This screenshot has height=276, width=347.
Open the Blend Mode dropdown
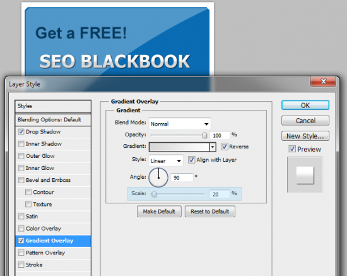180,124
